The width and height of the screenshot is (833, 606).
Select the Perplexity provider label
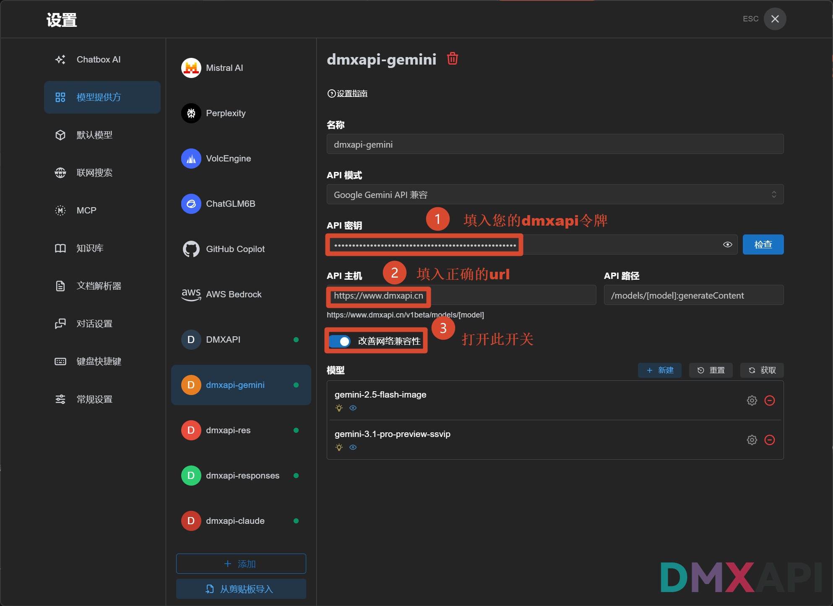pos(226,113)
